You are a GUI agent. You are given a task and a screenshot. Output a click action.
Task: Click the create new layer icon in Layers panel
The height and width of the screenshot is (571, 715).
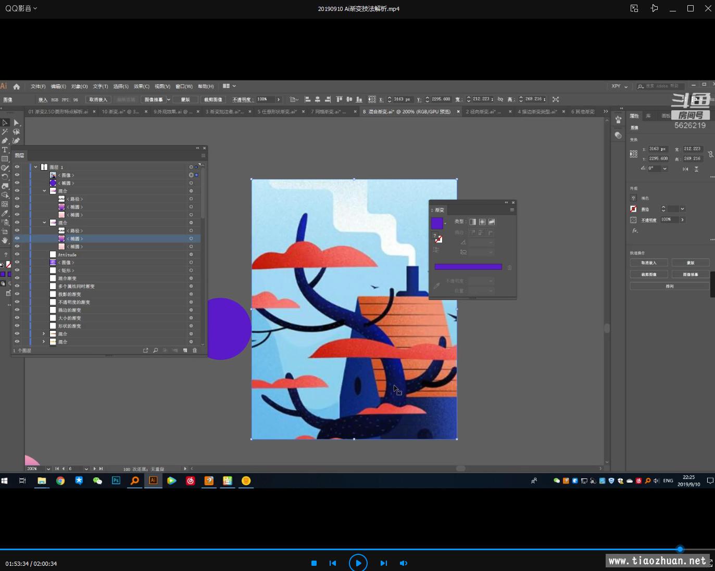[185, 351]
